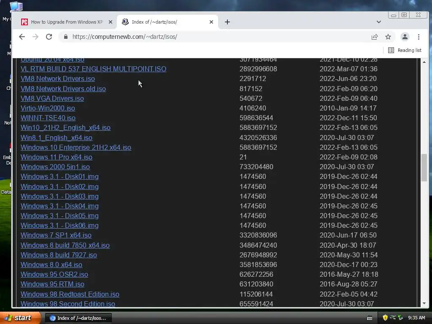Image resolution: width=432 pixels, height=324 pixels.
Task: Click the forward navigation arrow
Action: [35, 37]
